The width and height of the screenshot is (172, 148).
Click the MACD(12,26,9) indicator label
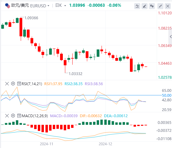click(35, 116)
